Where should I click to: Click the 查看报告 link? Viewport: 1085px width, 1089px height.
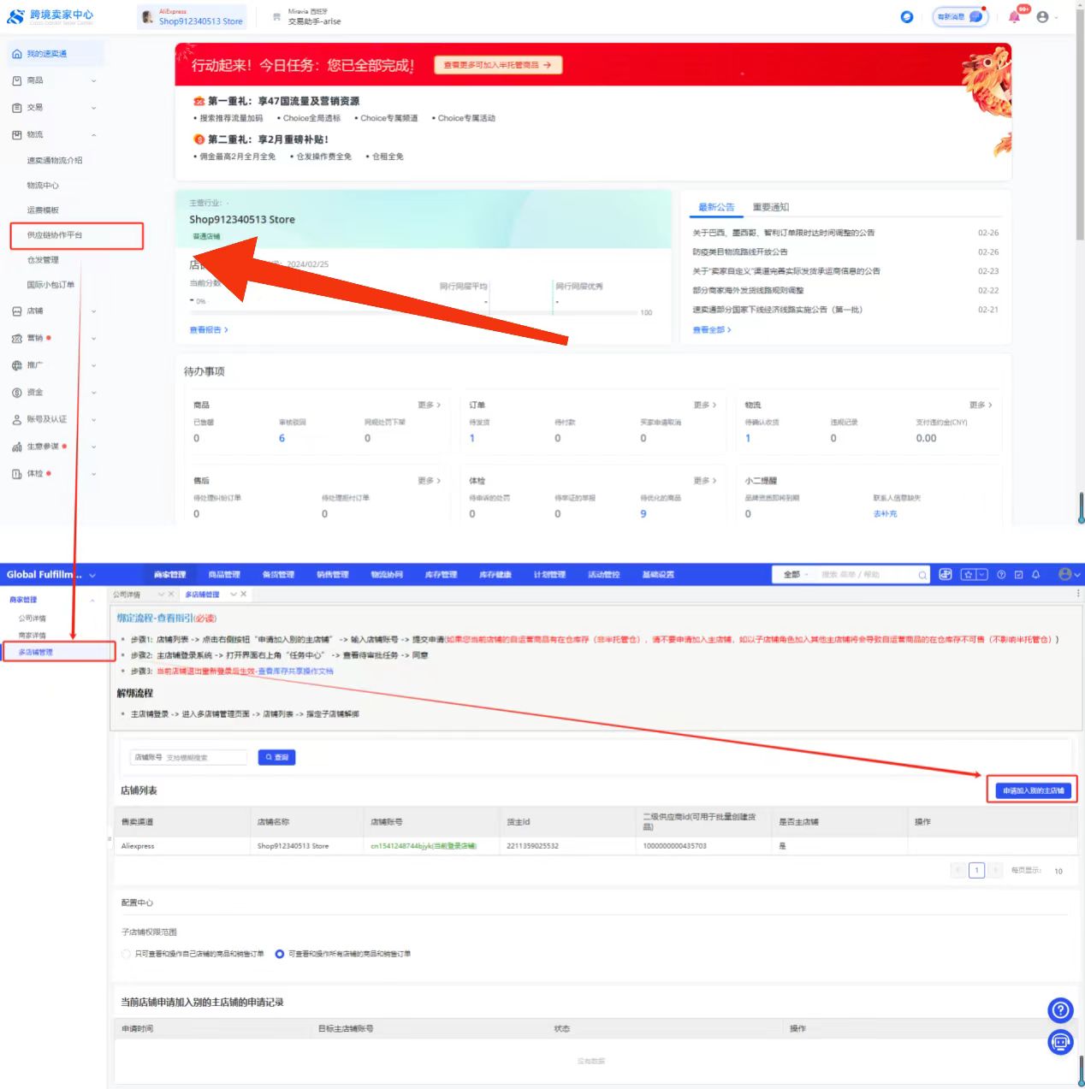pos(209,329)
